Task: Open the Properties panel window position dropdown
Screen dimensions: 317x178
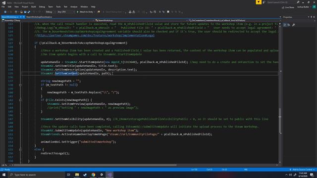Action: pyautogui.click(x=308, y=17)
